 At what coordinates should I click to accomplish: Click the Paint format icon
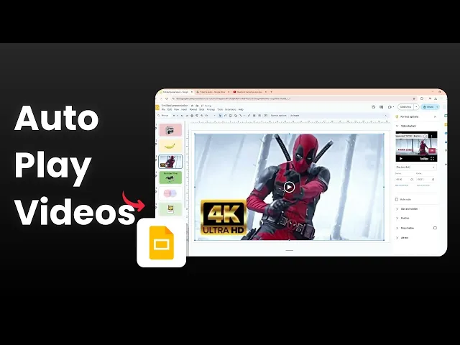coord(196,116)
